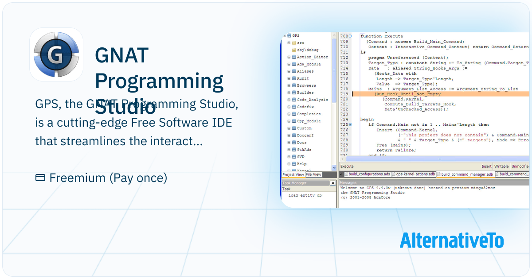
Task: Click the Completion project icon
Action: [294, 114]
